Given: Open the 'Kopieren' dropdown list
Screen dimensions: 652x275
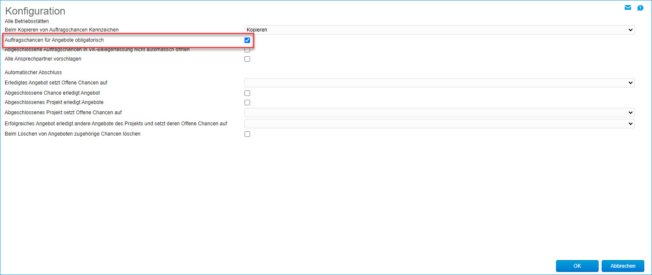Looking at the screenshot, I should tap(440, 30).
